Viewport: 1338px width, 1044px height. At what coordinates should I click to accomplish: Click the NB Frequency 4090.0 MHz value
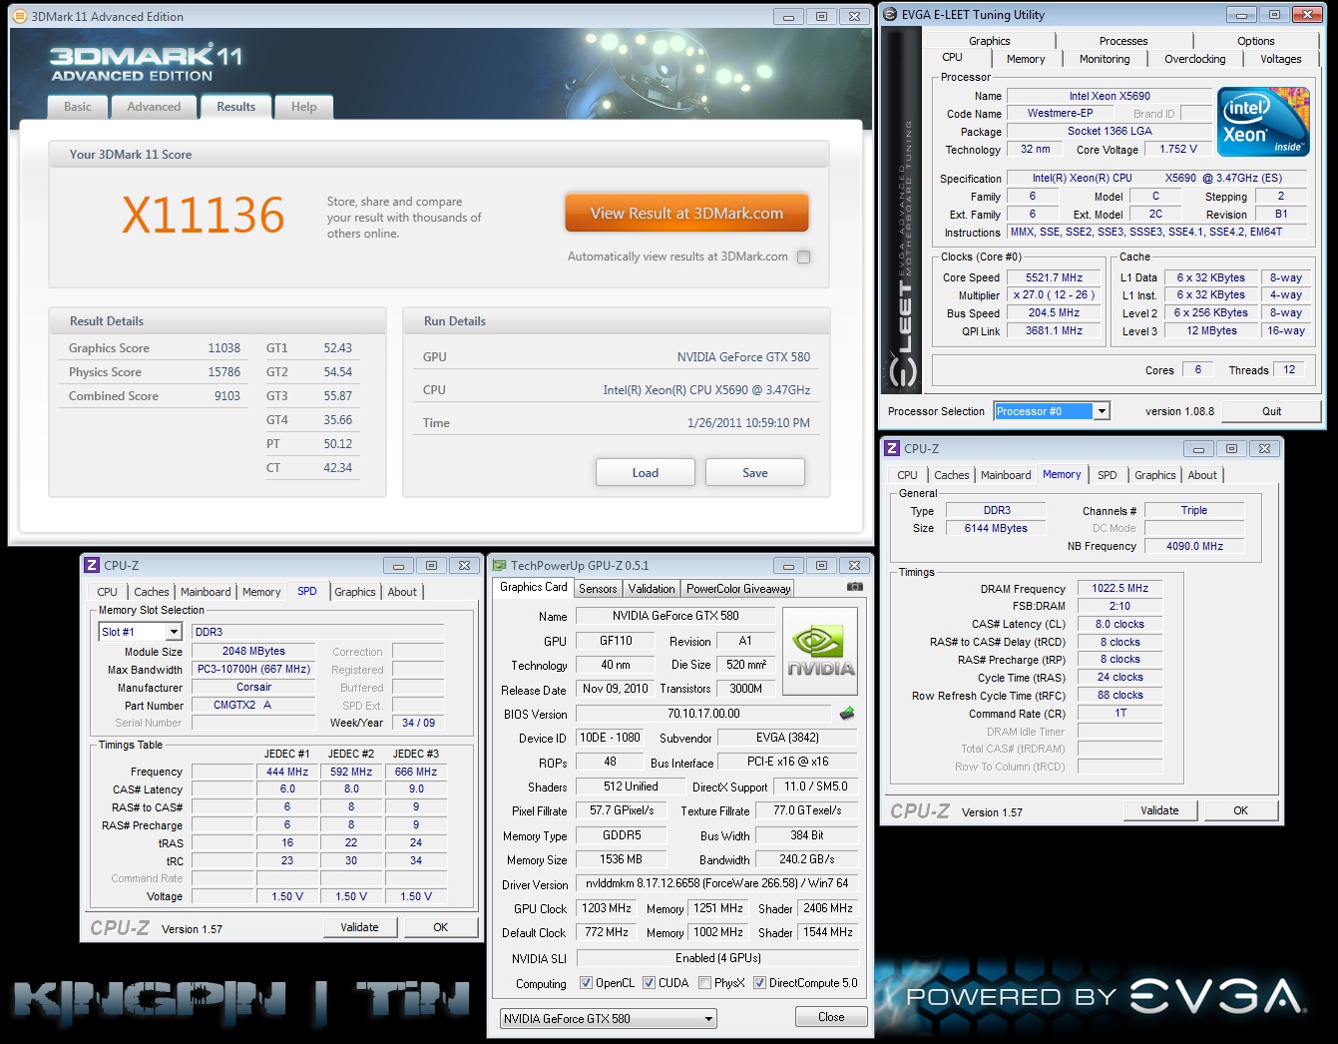pyautogui.click(x=1194, y=546)
